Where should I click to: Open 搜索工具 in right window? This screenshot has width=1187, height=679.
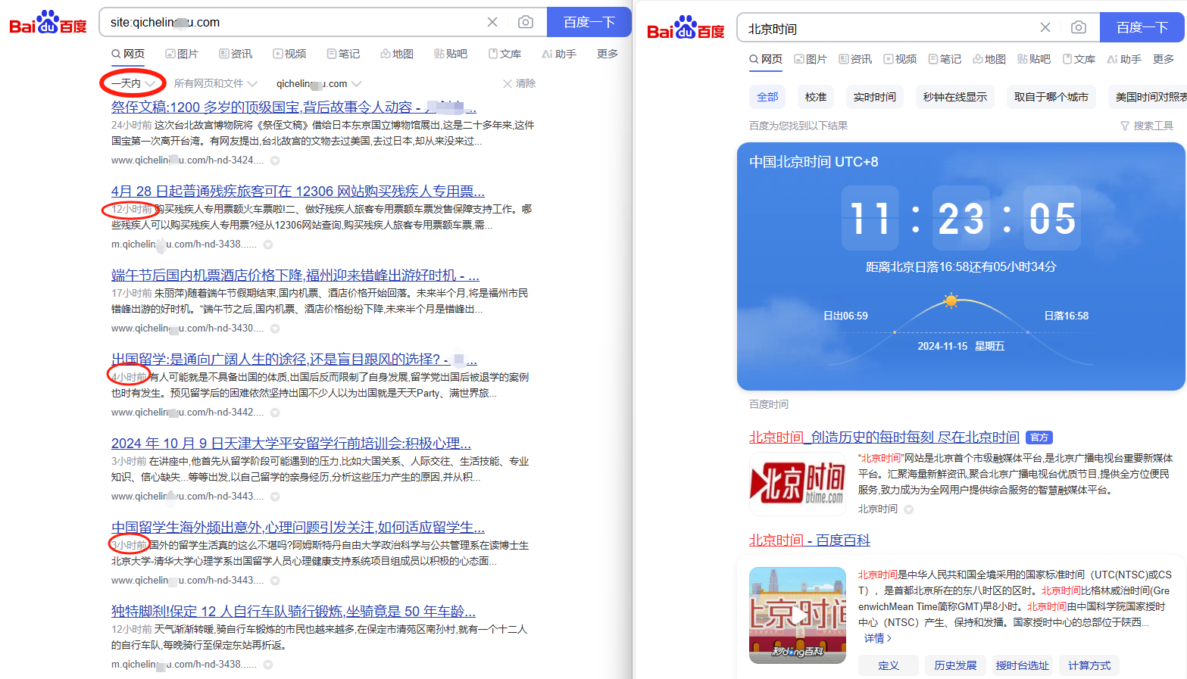pos(1147,126)
